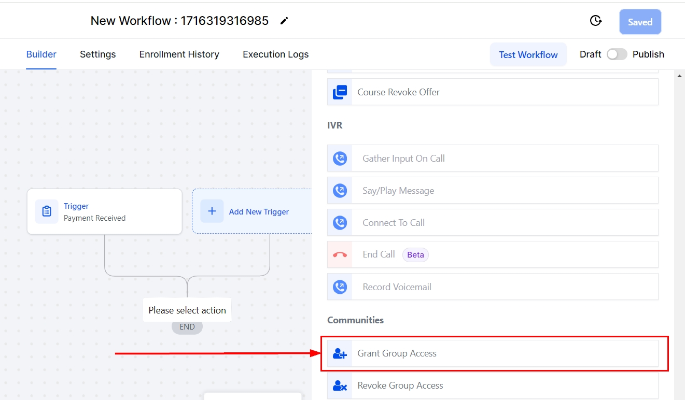Click the Course Revoke Offer icon

click(x=340, y=92)
